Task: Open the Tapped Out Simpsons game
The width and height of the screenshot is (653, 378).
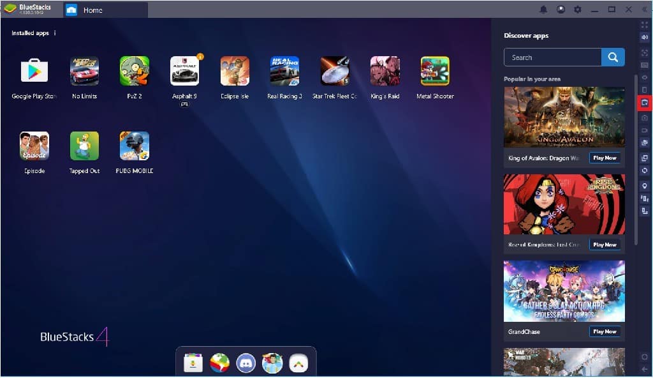Action: [85, 146]
